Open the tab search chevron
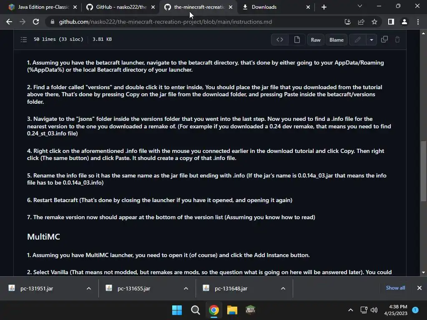The height and width of the screenshot is (320, 427). pos(360,6)
